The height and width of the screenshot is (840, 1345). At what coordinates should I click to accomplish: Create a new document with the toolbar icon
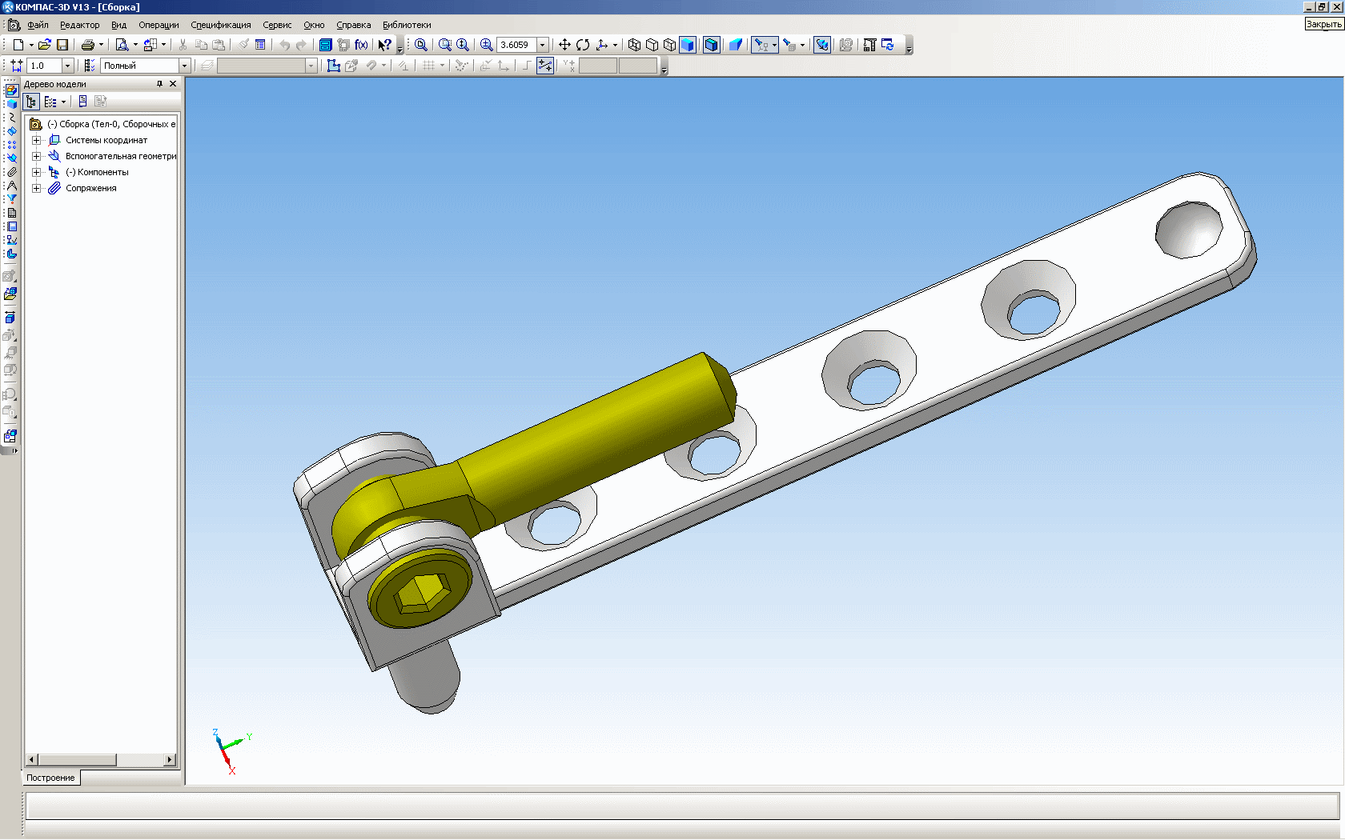18,45
